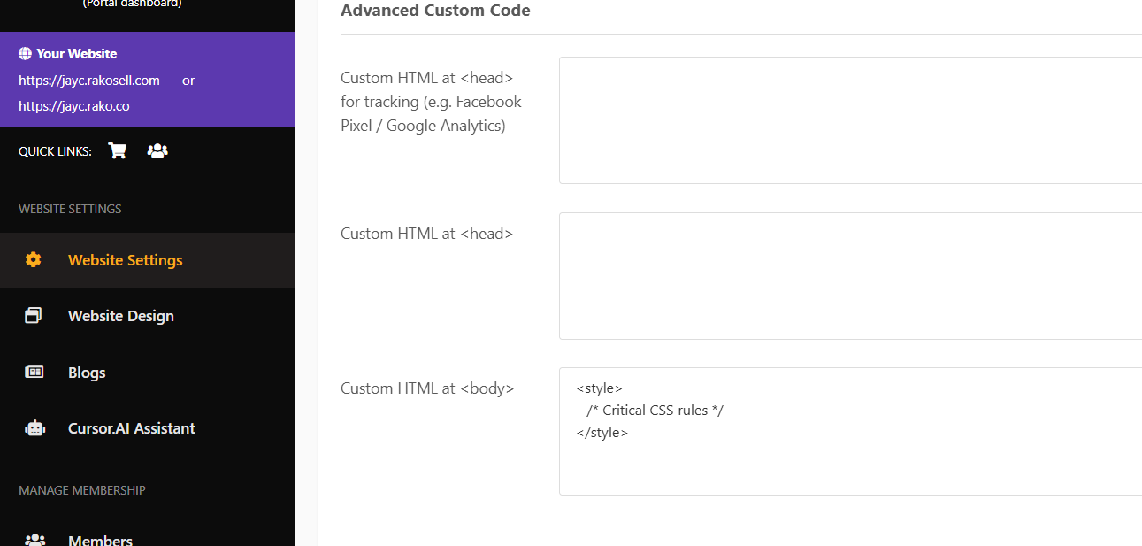Open the Members menu entry label
This screenshot has height=546, width=1142.
pos(100,540)
